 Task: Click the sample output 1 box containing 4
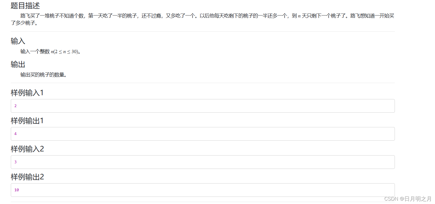pos(203,134)
